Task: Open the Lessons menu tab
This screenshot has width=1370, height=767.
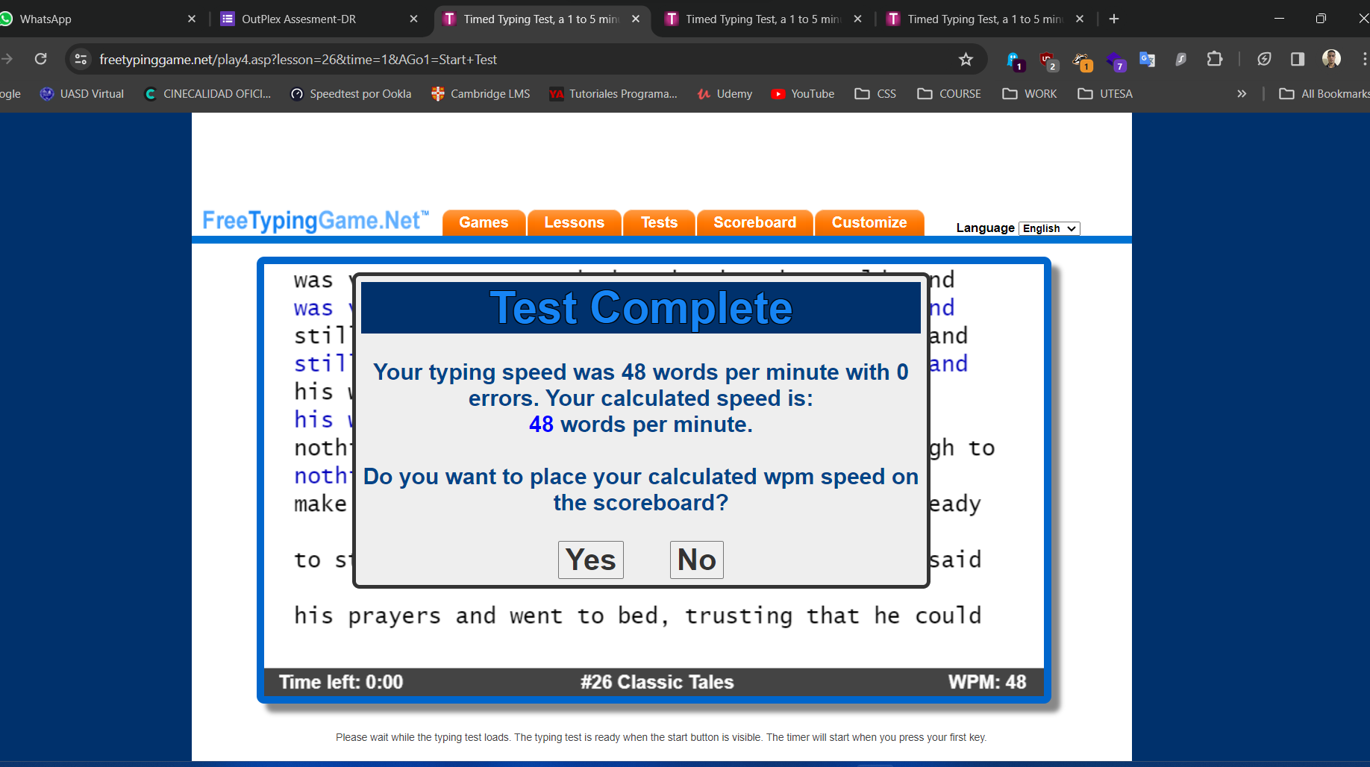Action: tap(575, 222)
